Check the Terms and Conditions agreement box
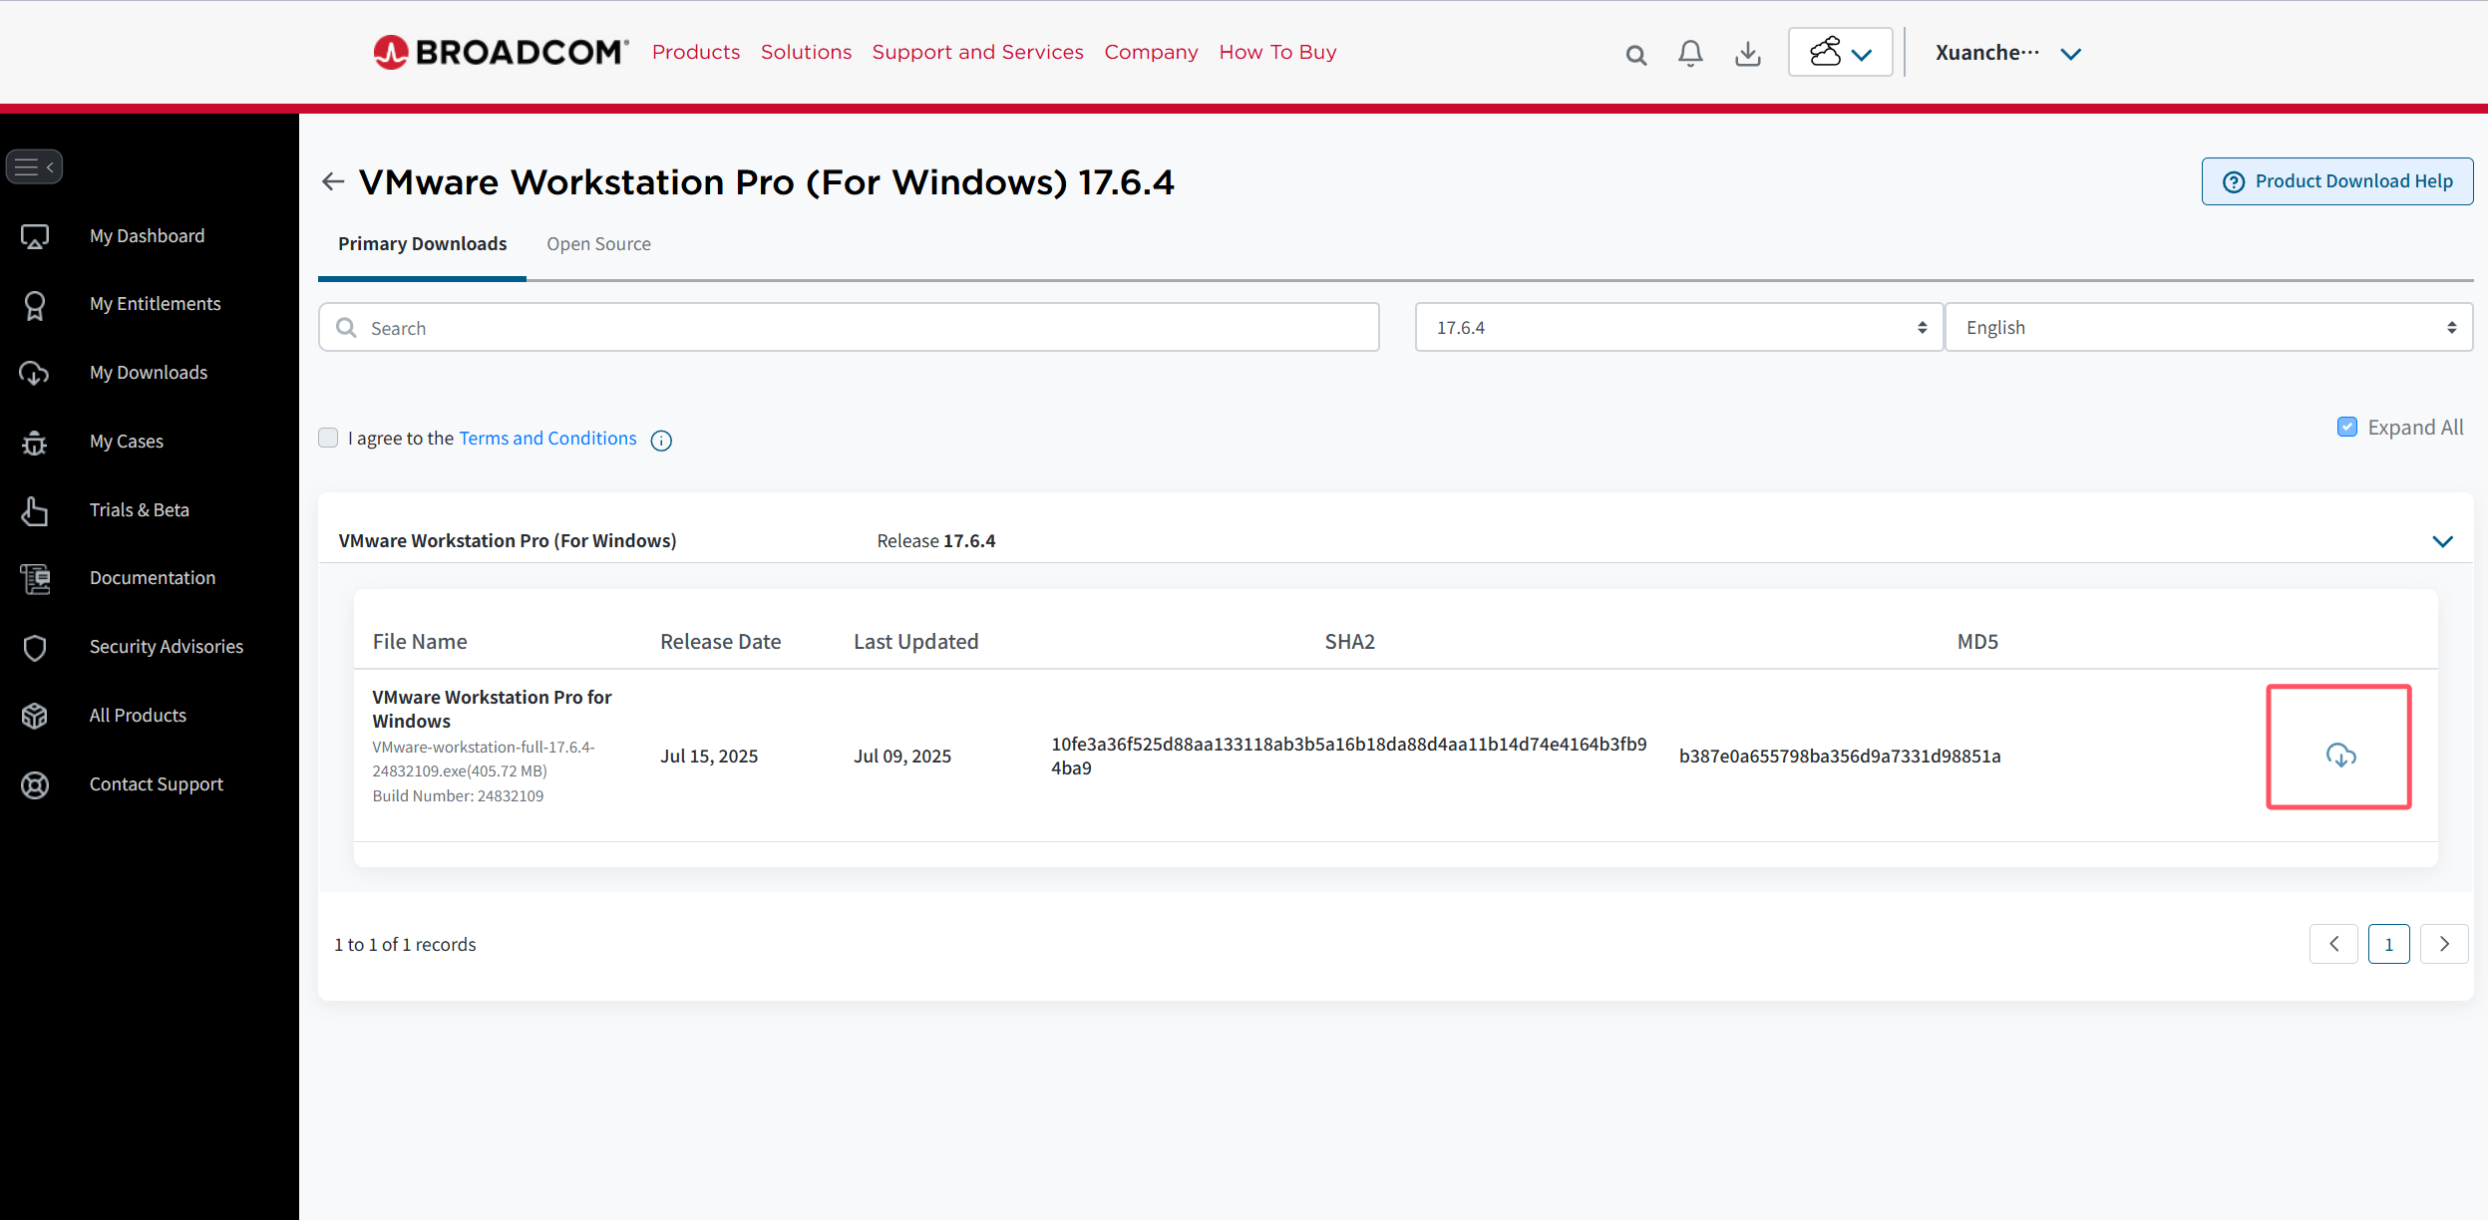Image resolution: width=2488 pixels, height=1220 pixels. pos(328,438)
